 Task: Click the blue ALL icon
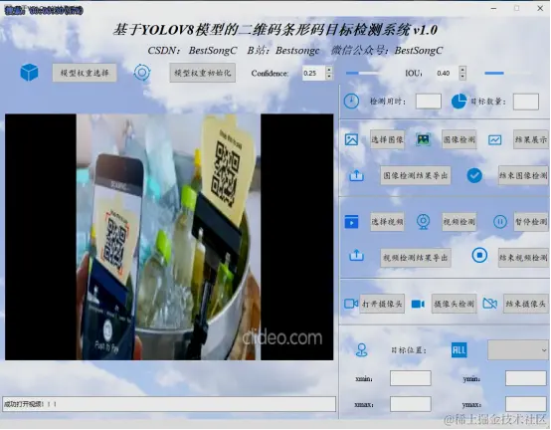(459, 350)
